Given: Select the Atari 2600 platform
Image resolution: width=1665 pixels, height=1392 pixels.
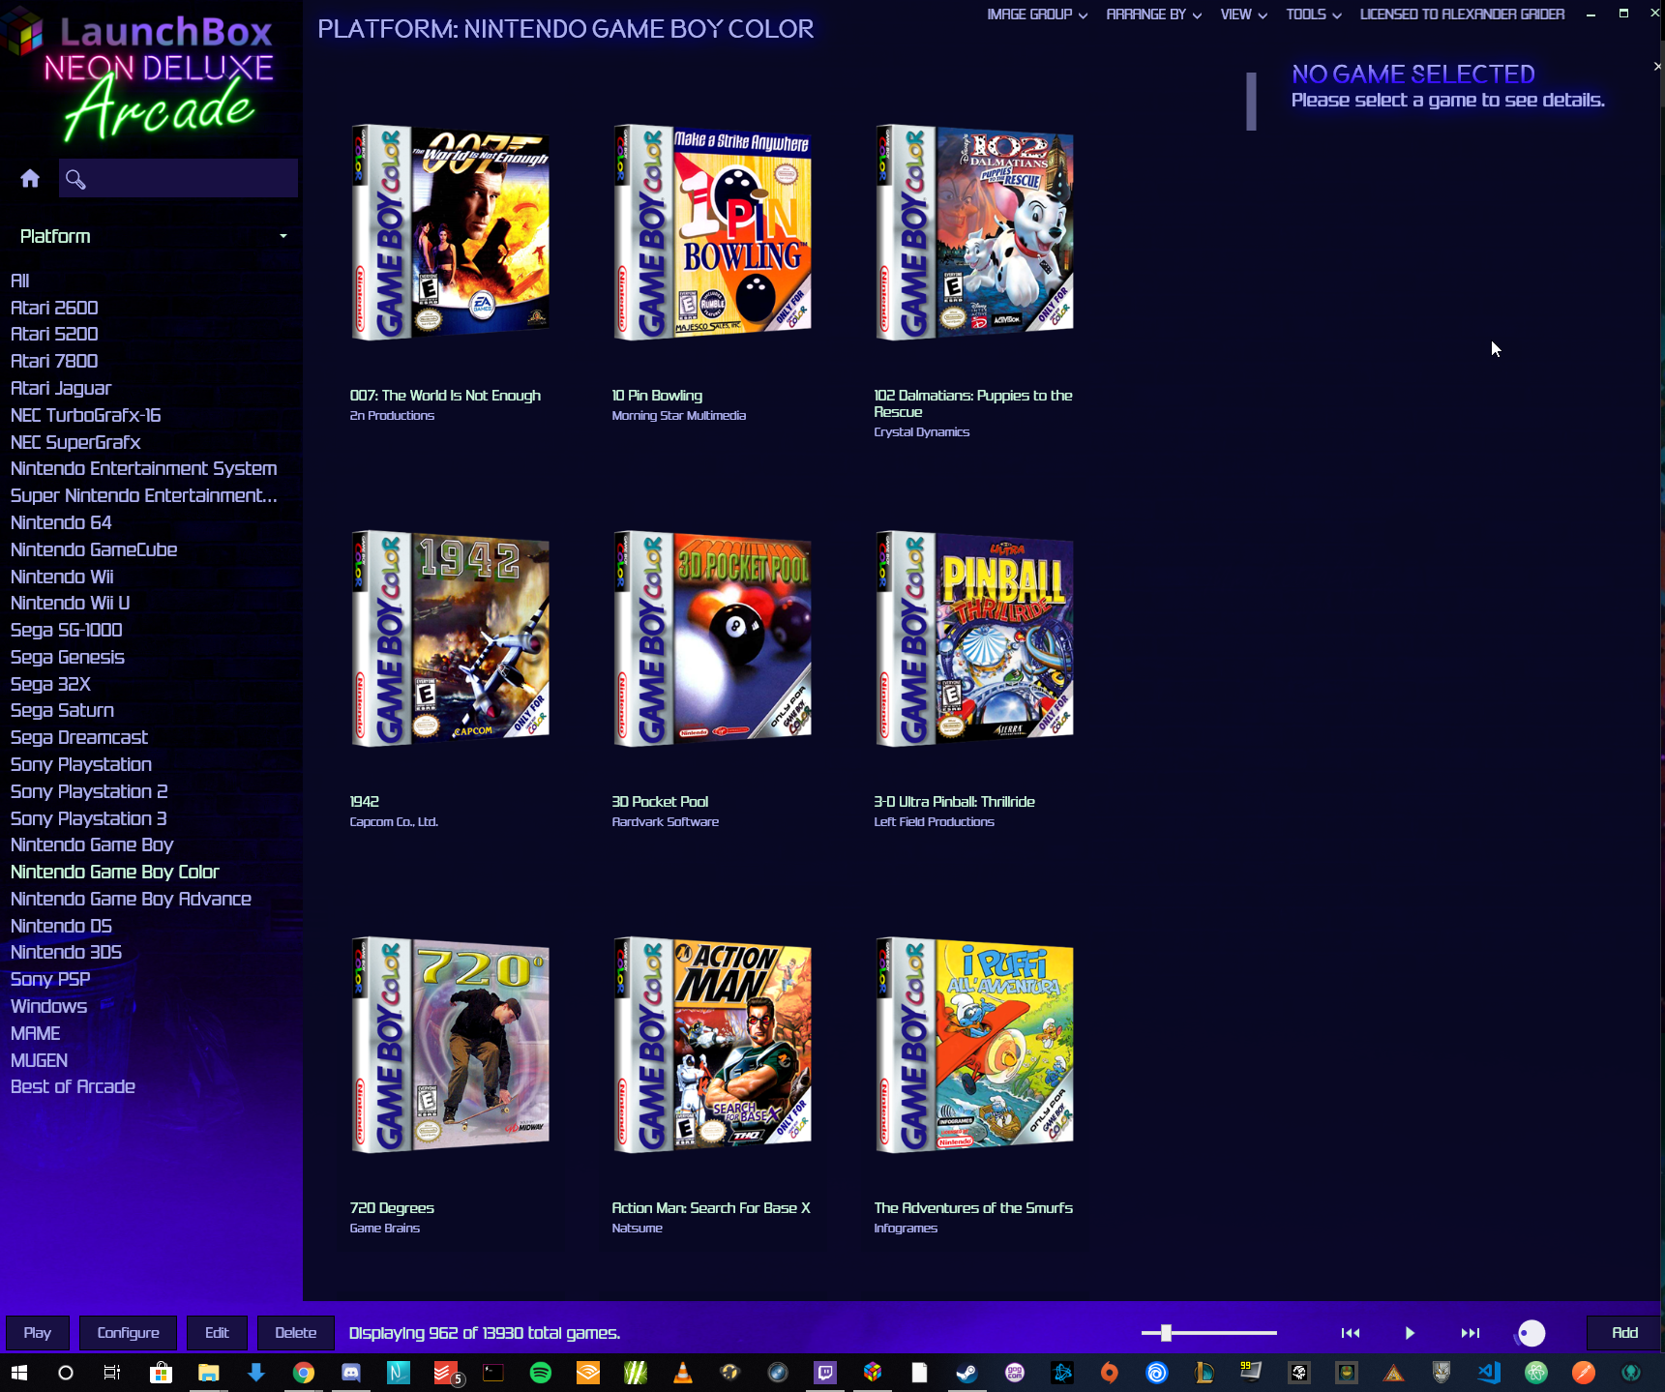Looking at the screenshot, I should [x=54, y=308].
